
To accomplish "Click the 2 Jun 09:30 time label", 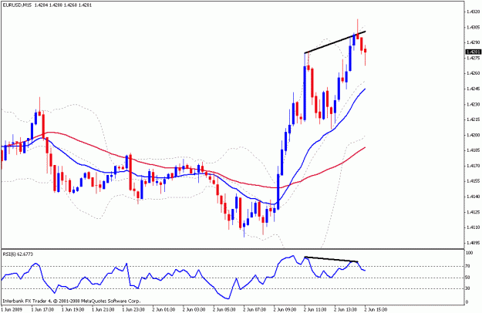I will pyautogui.click(x=285, y=309).
